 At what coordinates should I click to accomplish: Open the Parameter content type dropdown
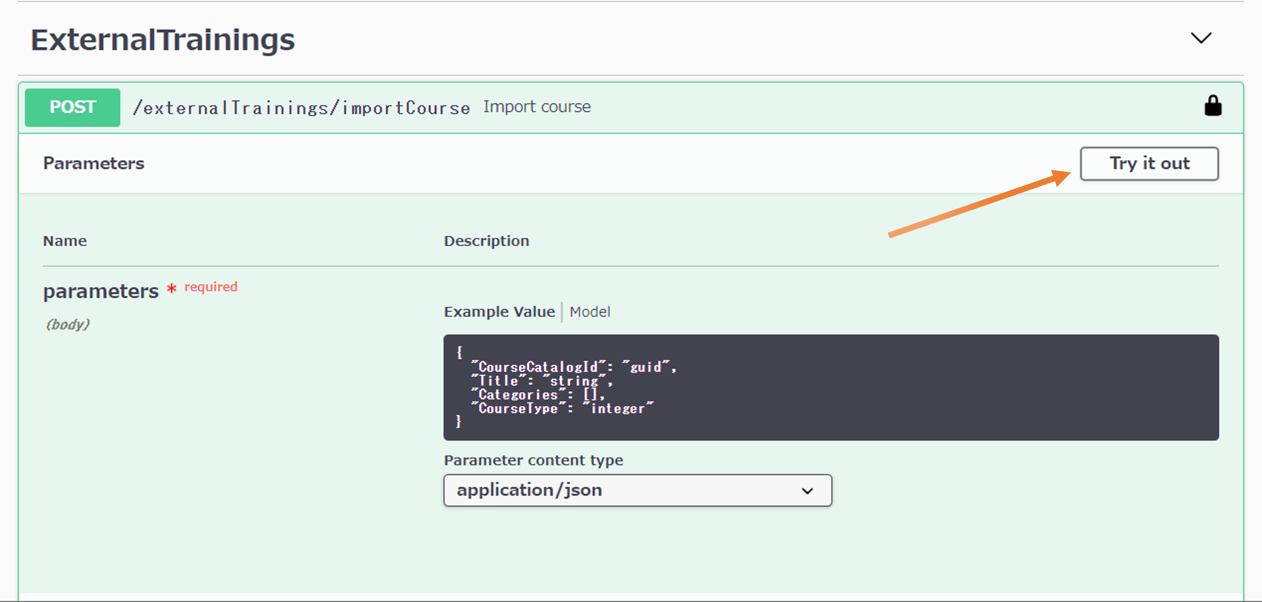coord(638,490)
